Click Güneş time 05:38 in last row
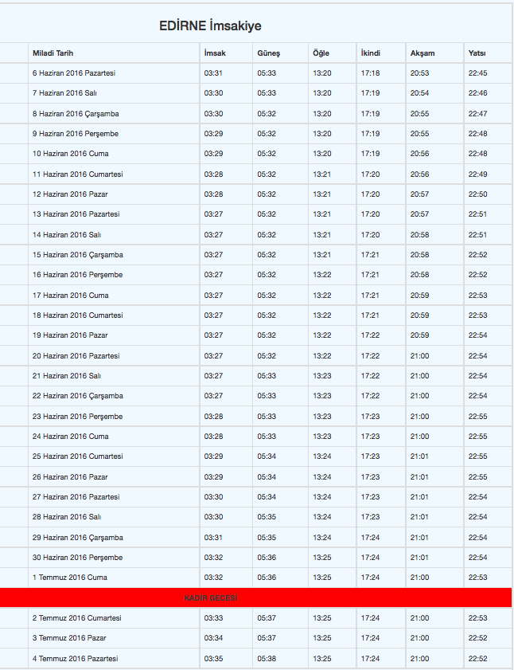 tap(267, 659)
